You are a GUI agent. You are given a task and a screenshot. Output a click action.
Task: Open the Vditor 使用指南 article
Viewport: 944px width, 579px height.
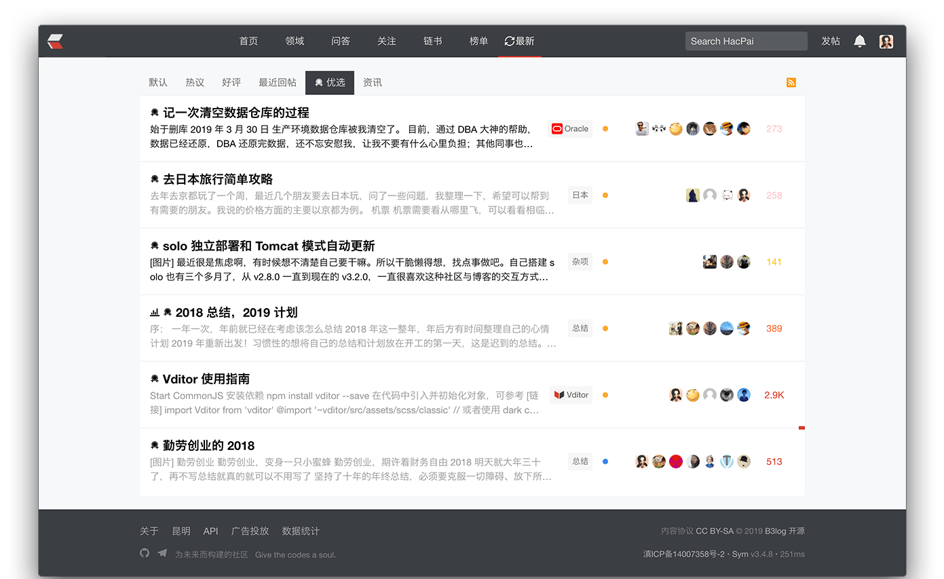[206, 379]
